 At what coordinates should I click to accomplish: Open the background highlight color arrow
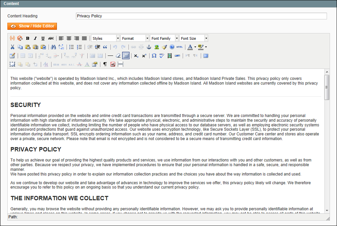click(206, 47)
